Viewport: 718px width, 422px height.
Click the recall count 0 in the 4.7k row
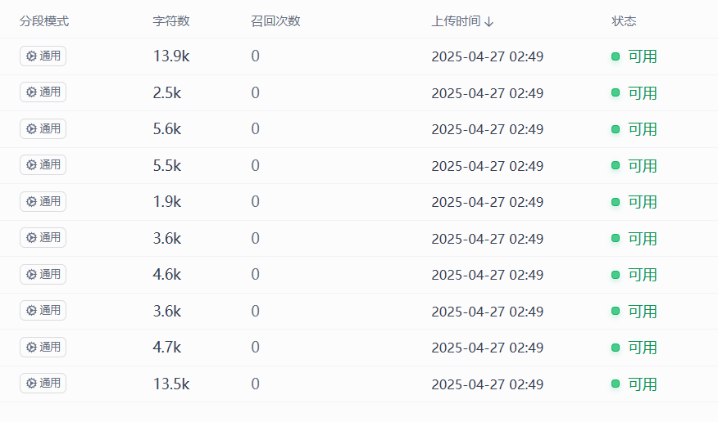click(256, 347)
